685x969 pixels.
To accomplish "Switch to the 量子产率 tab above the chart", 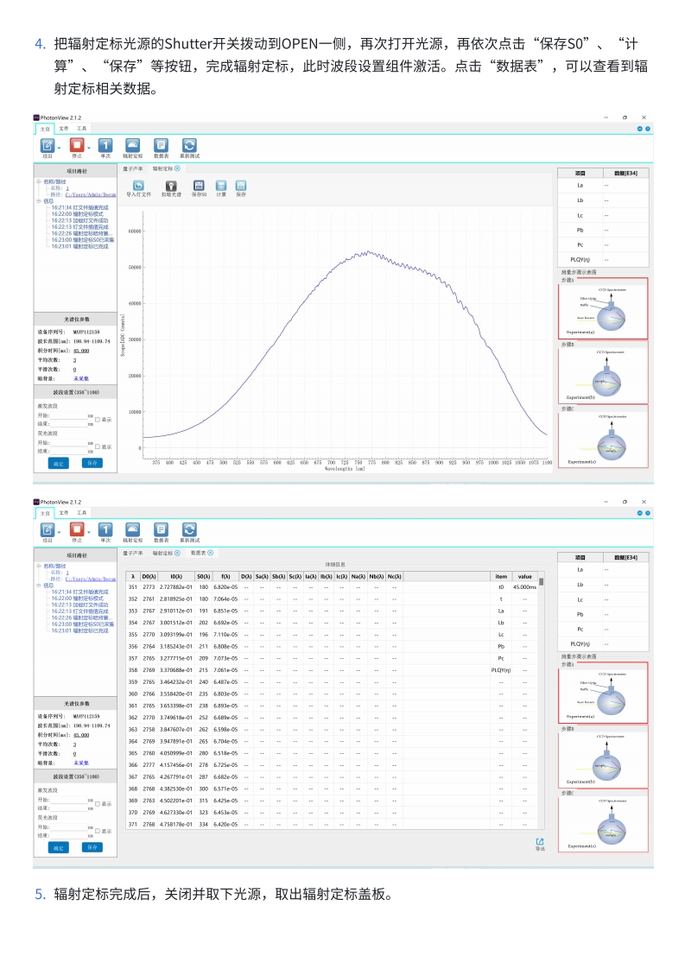I will [132, 169].
